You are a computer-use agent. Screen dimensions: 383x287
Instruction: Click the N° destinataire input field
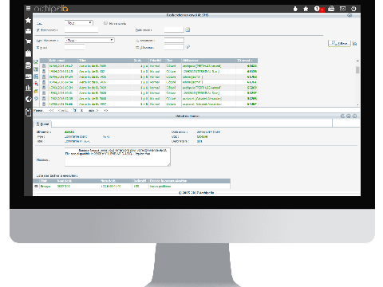(x=81, y=30)
